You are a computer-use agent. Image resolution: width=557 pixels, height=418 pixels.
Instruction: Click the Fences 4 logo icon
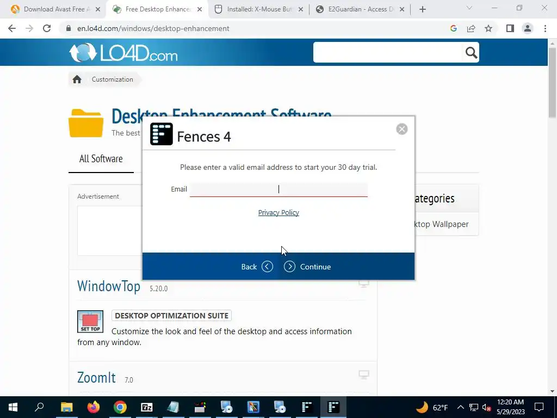161,134
